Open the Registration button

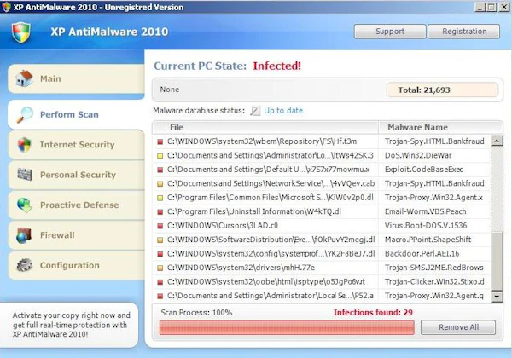pos(464,32)
